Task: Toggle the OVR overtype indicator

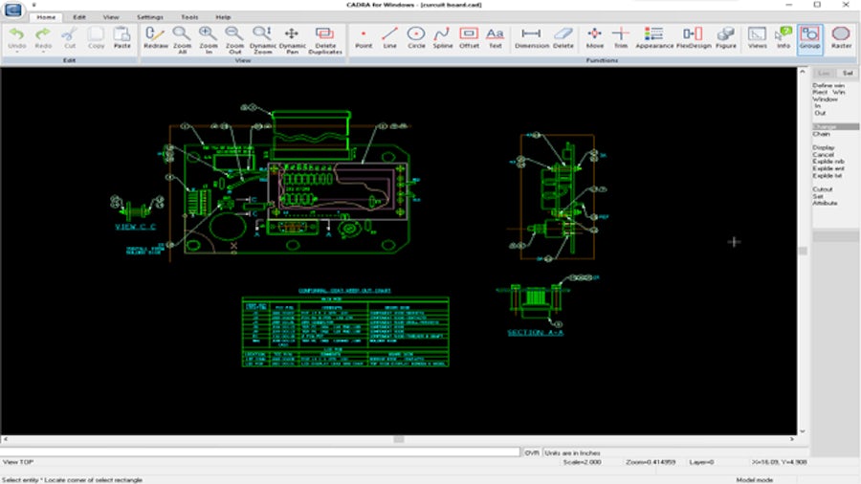Action: pos(532,452)
